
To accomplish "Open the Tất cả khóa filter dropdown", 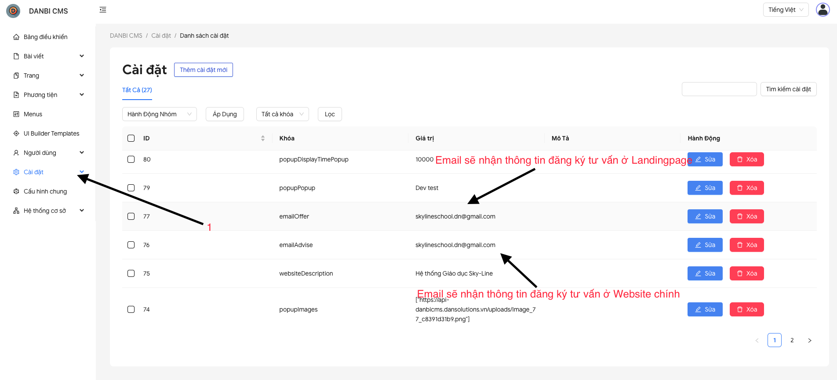I will 282,114.
